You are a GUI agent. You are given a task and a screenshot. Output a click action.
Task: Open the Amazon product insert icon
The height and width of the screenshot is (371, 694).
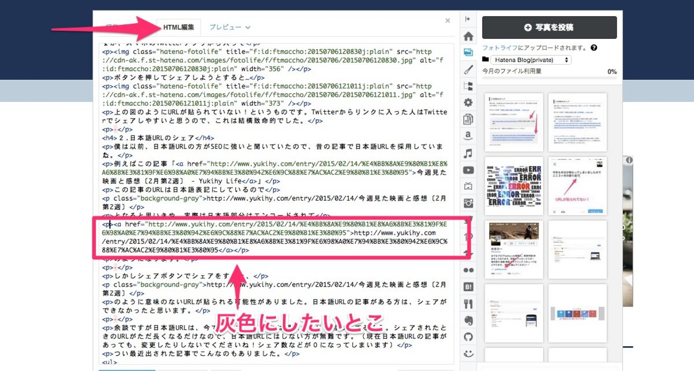click(468, 137)
